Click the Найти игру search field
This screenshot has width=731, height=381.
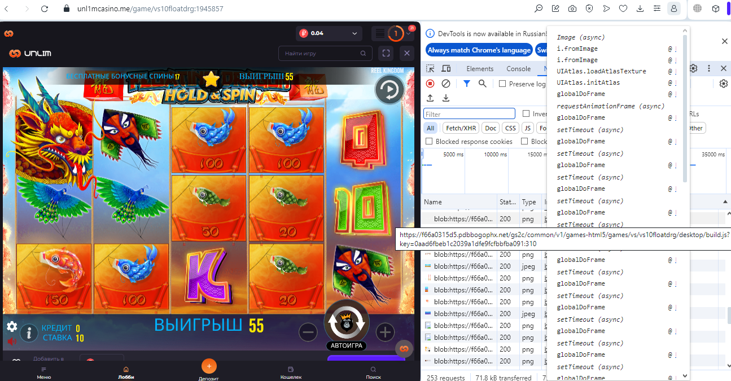pyautogui.click(x=321, y=54)
